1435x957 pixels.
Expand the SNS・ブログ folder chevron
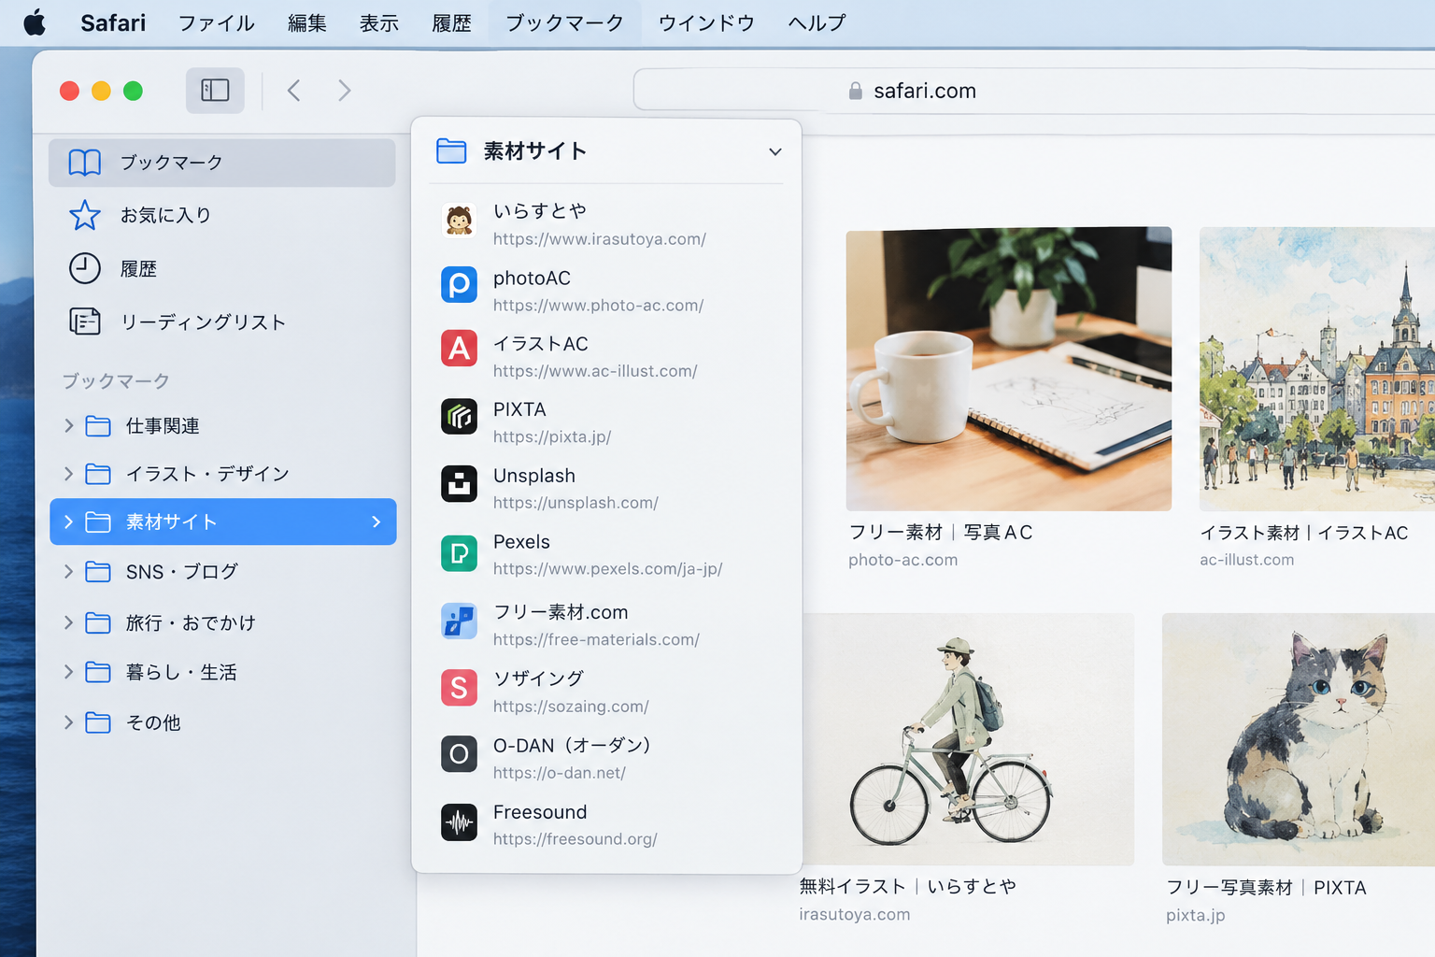pyautogui.click(x=68, y=571)
